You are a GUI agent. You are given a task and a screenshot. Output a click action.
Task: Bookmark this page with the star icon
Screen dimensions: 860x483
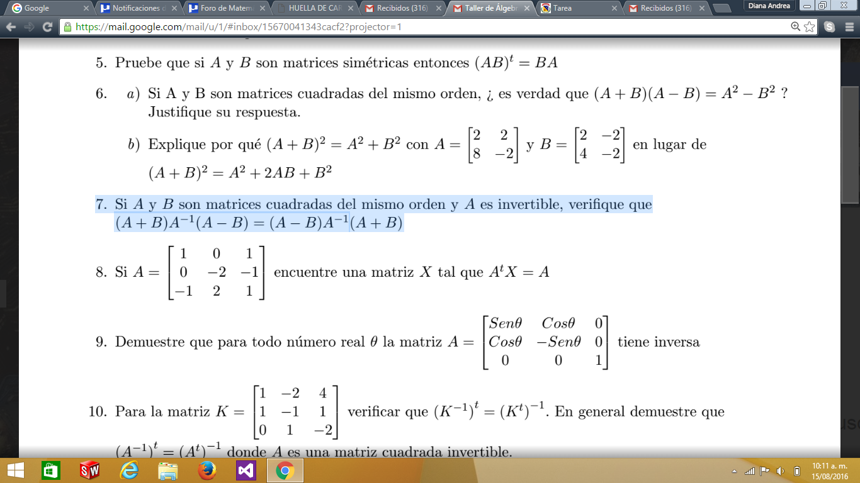[810, 27]
